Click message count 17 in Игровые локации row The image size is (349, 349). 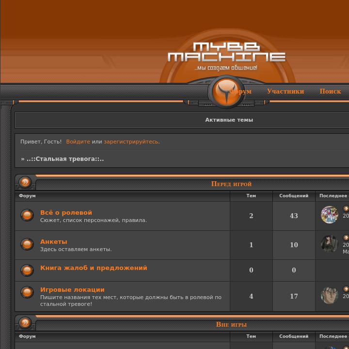coord(294,296)
